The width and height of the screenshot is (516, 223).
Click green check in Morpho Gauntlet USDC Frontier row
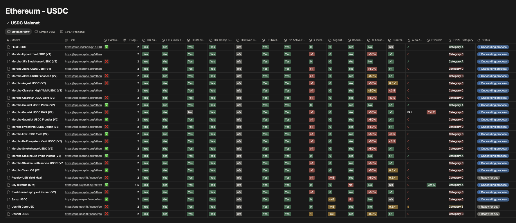click(107, 119)
